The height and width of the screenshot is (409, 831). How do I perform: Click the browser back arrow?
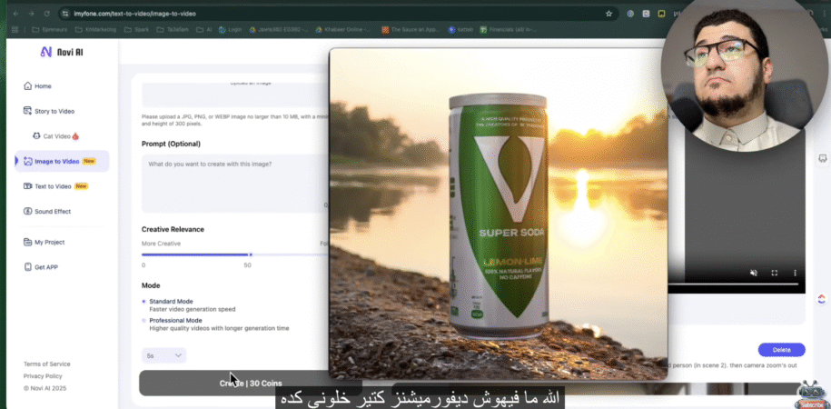15,14
